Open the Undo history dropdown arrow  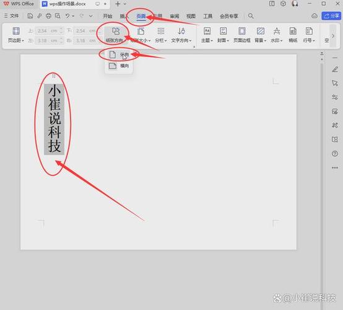(x=73, y=16)
